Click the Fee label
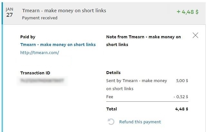The width and height of the screenshot is (207, 132). point(109,97)
